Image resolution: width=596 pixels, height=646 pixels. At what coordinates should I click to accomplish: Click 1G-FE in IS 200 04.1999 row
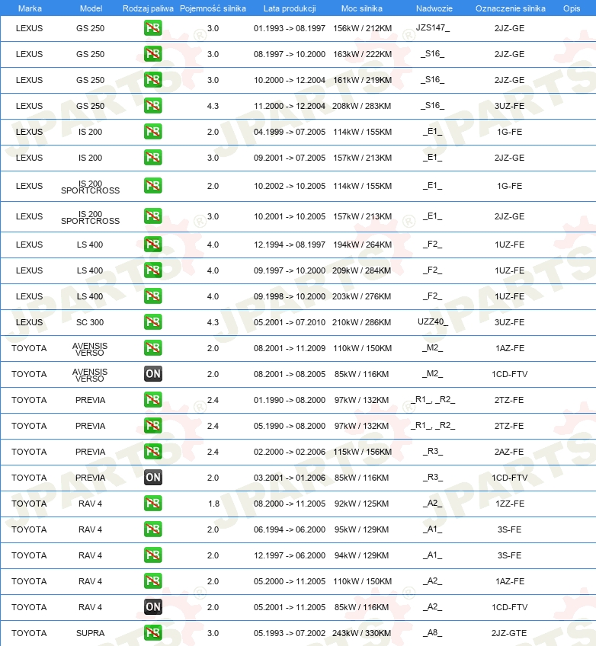point(509,132)
